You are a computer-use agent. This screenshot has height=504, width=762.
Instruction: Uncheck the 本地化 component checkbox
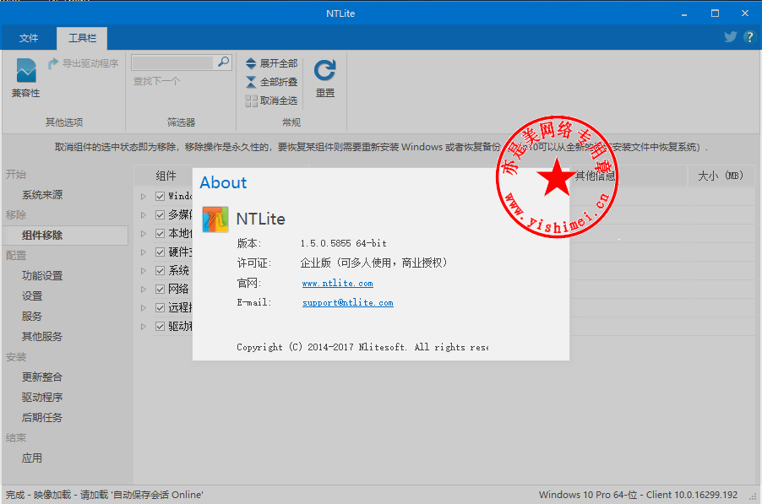[160, 234]
